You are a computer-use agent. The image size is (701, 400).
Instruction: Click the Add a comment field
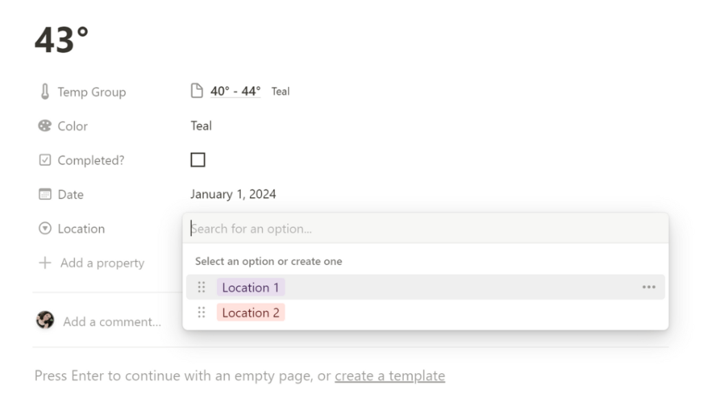(112, 321)
